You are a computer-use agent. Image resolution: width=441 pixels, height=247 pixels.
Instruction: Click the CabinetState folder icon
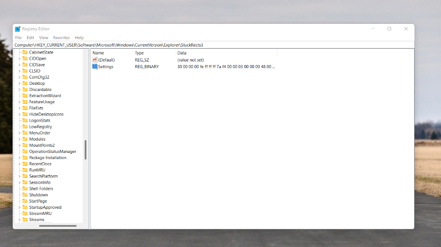[x=25, y=52]
